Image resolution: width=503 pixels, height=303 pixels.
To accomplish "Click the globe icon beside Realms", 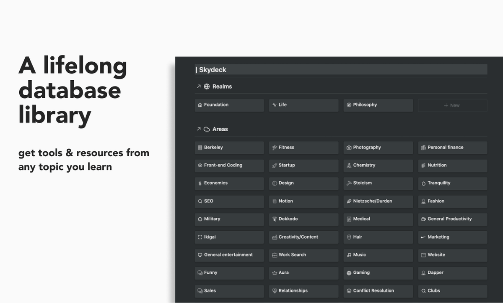I will click(207, 87).
